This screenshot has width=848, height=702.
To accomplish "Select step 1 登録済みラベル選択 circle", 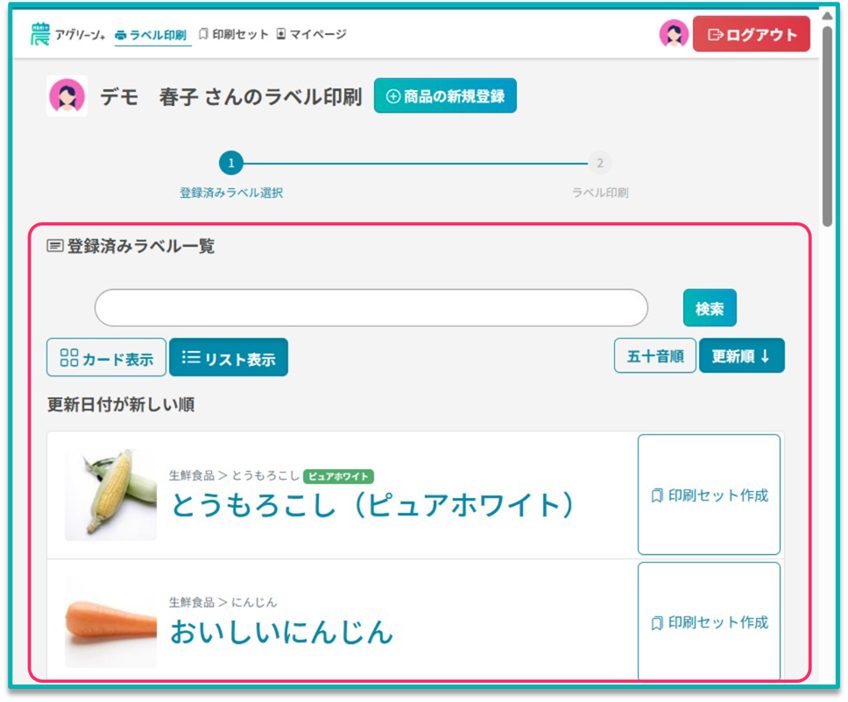I will pyautogui.click(x=230, y=163).
